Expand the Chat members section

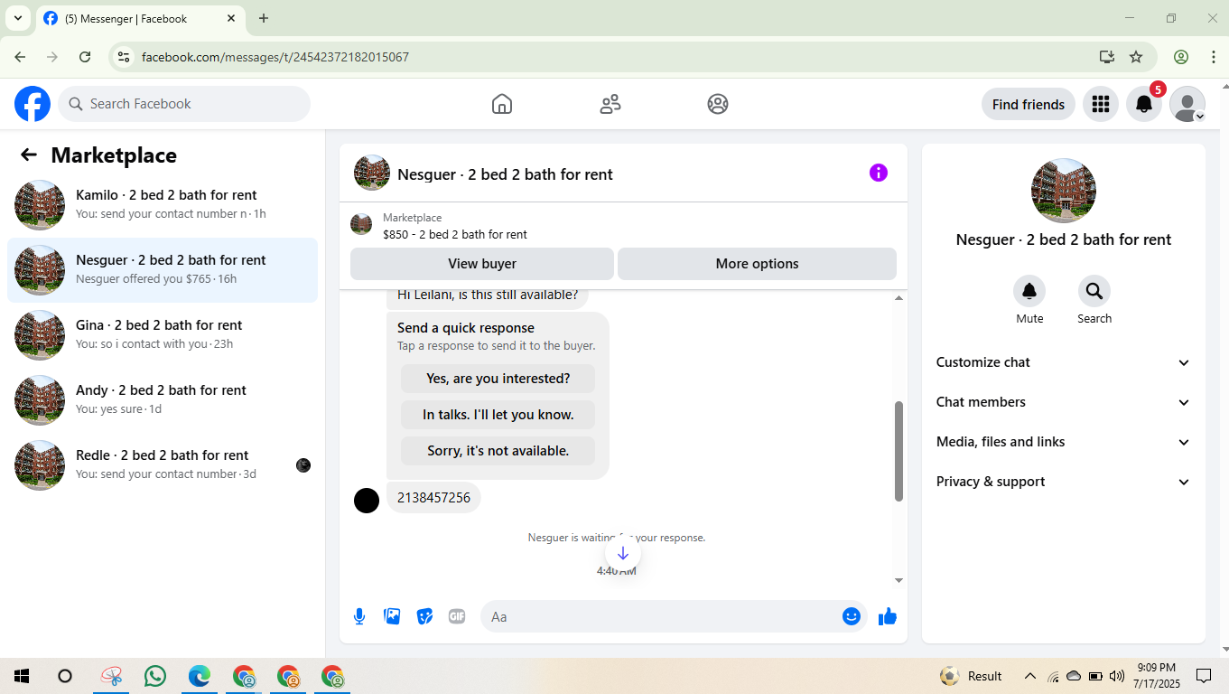(1064, 402)
